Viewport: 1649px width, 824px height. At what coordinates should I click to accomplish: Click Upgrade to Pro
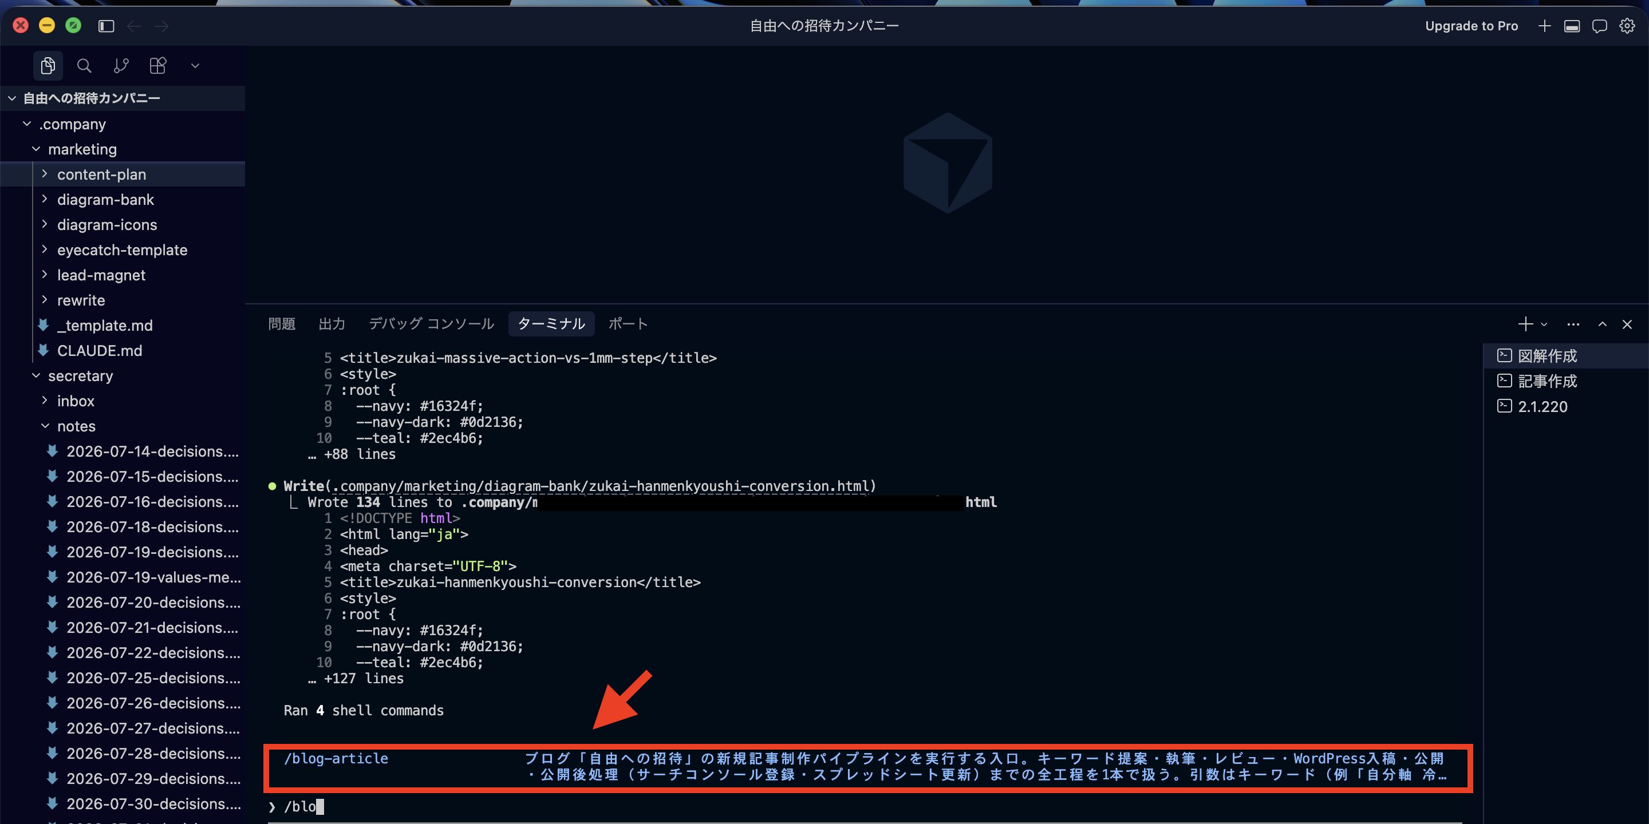pos(1471,26)
